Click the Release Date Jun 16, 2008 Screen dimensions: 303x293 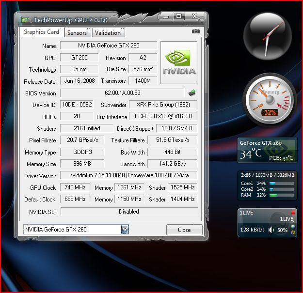pyautogui.click(x=79, y=81)
